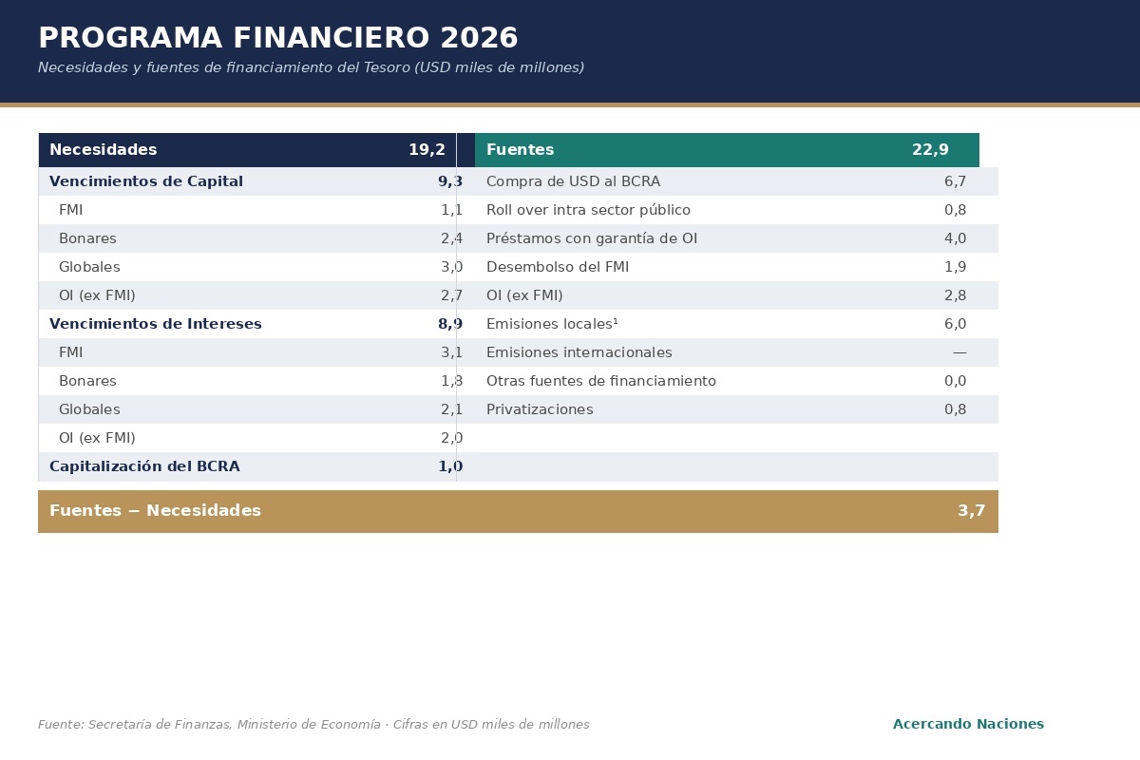Click the value 0,0 for Otras fuentes
The height and width of the screenshot is (760, 1140).
(x=955, y=381)
